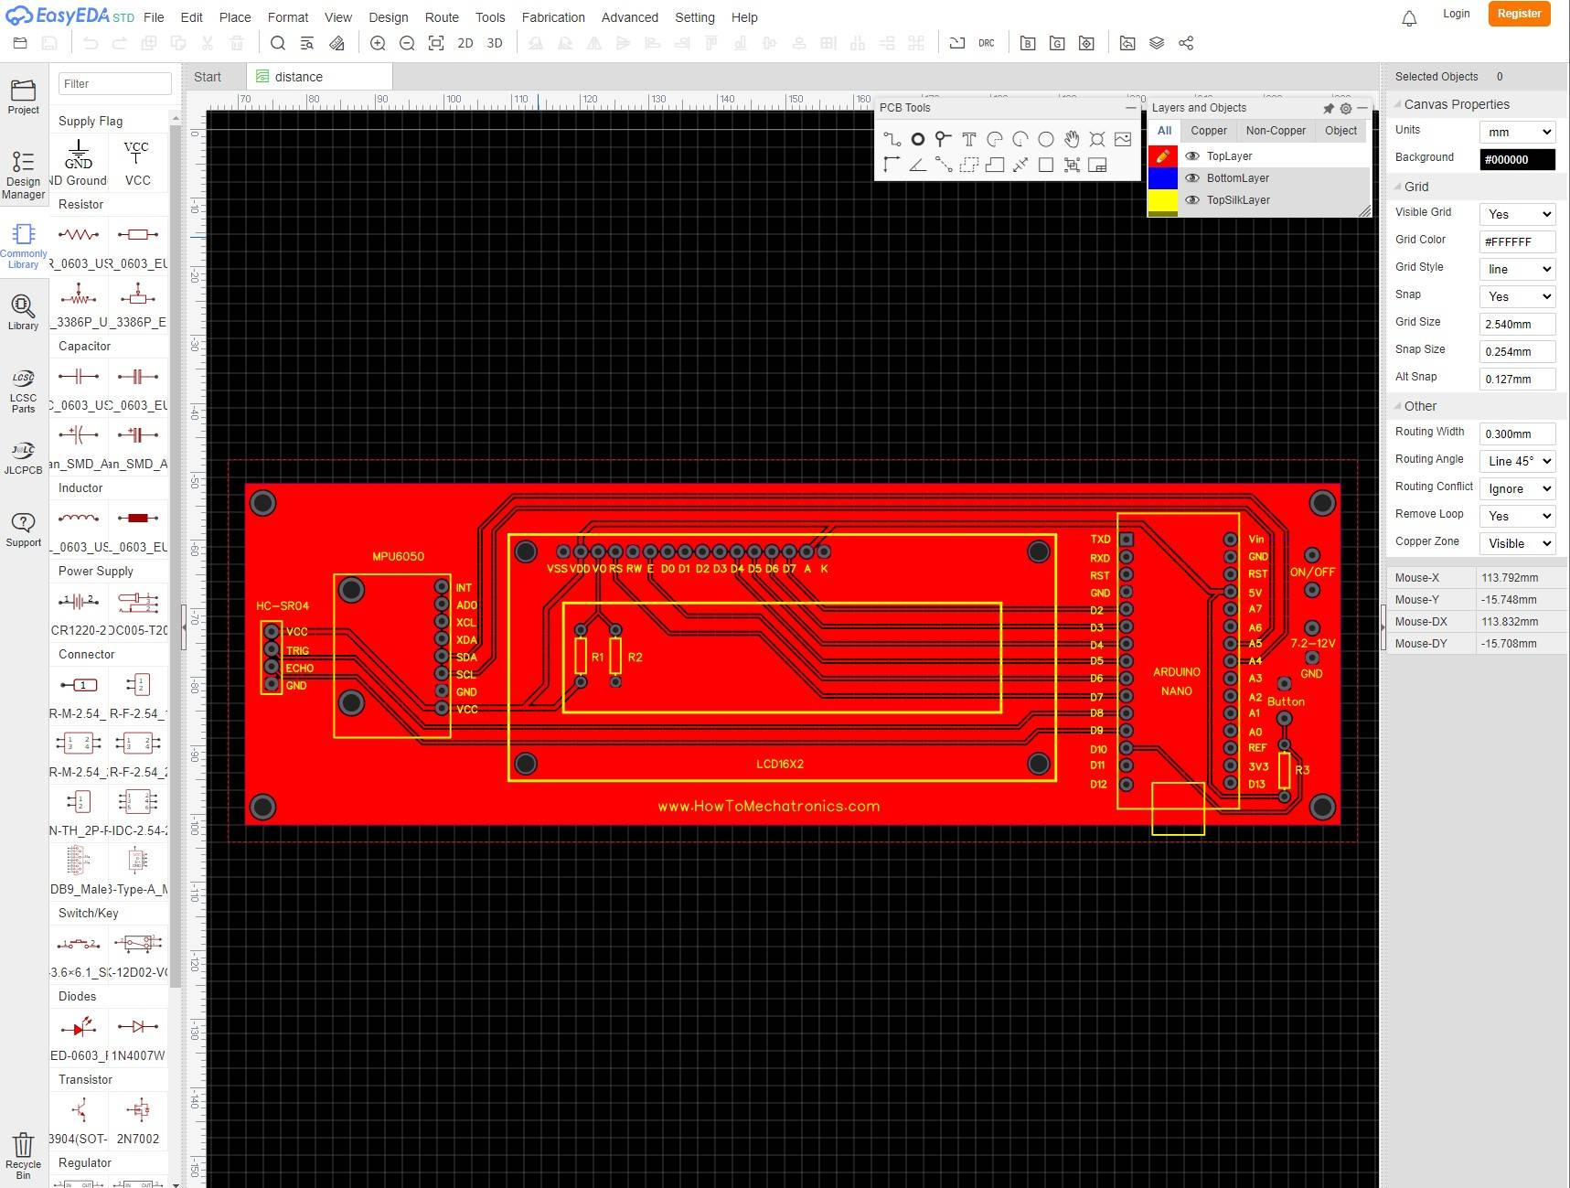Open the Fabrication menu

pos(553,17)
